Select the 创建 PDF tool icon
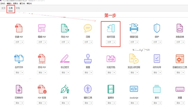The image size is (188, 107). click(19, 28)
